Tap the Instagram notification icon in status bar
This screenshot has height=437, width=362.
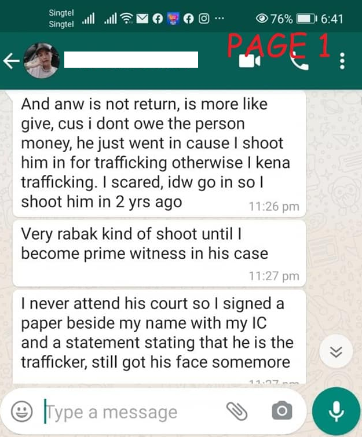point(204,19)
